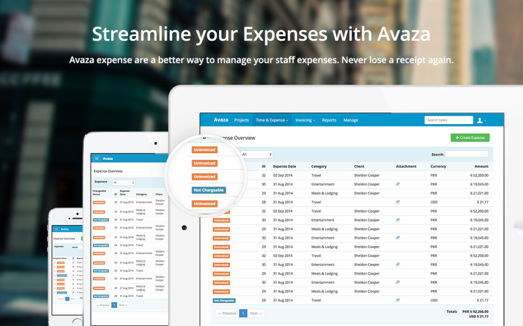Open the Manage menu item

350,120
